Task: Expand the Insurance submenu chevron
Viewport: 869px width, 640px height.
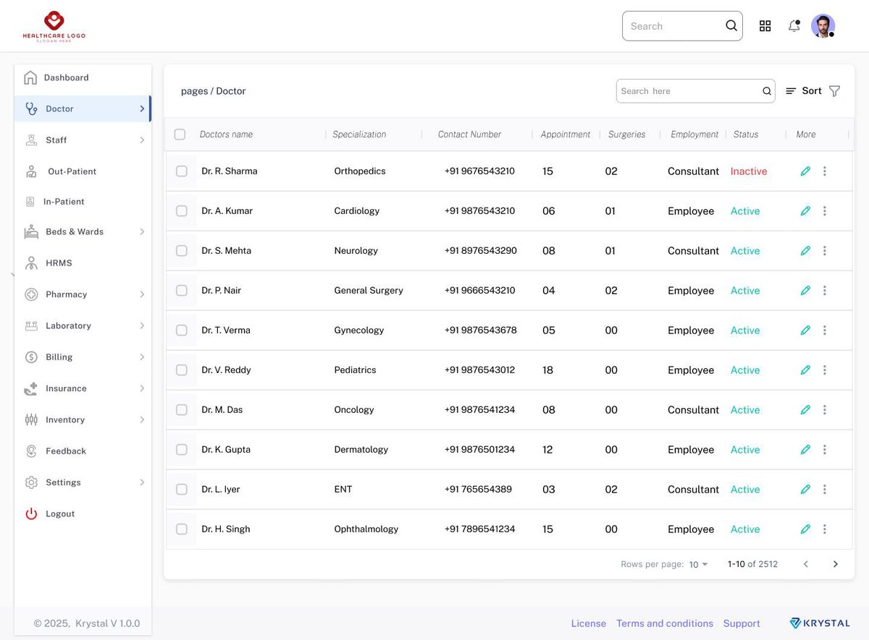Action: [142, 388]
